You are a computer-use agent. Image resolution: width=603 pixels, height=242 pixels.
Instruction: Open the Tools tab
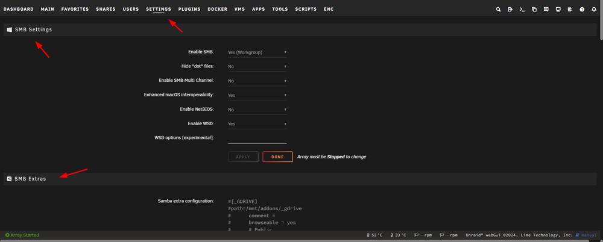pyautogui.click(x=280, y=9)
